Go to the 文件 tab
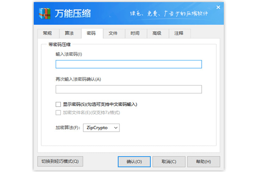 coord(113,33)
